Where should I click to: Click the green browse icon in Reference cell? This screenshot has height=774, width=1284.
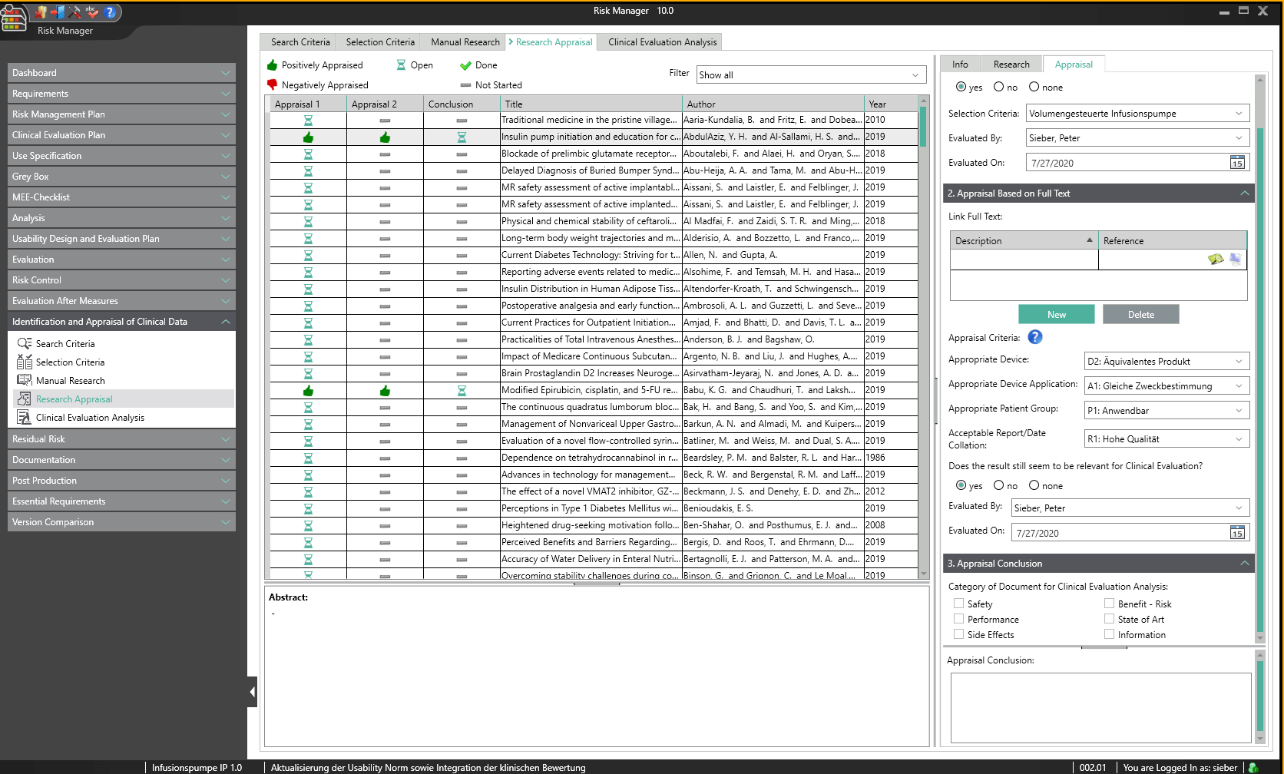(1215, 260)
